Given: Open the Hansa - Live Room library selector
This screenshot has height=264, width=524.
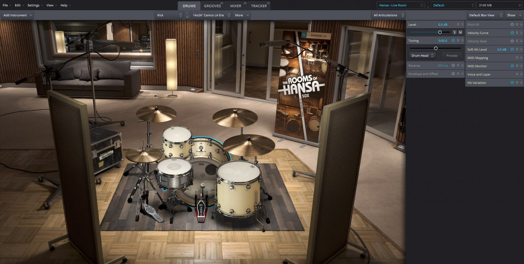Looking at the screenshot, I should coord(401,5).
